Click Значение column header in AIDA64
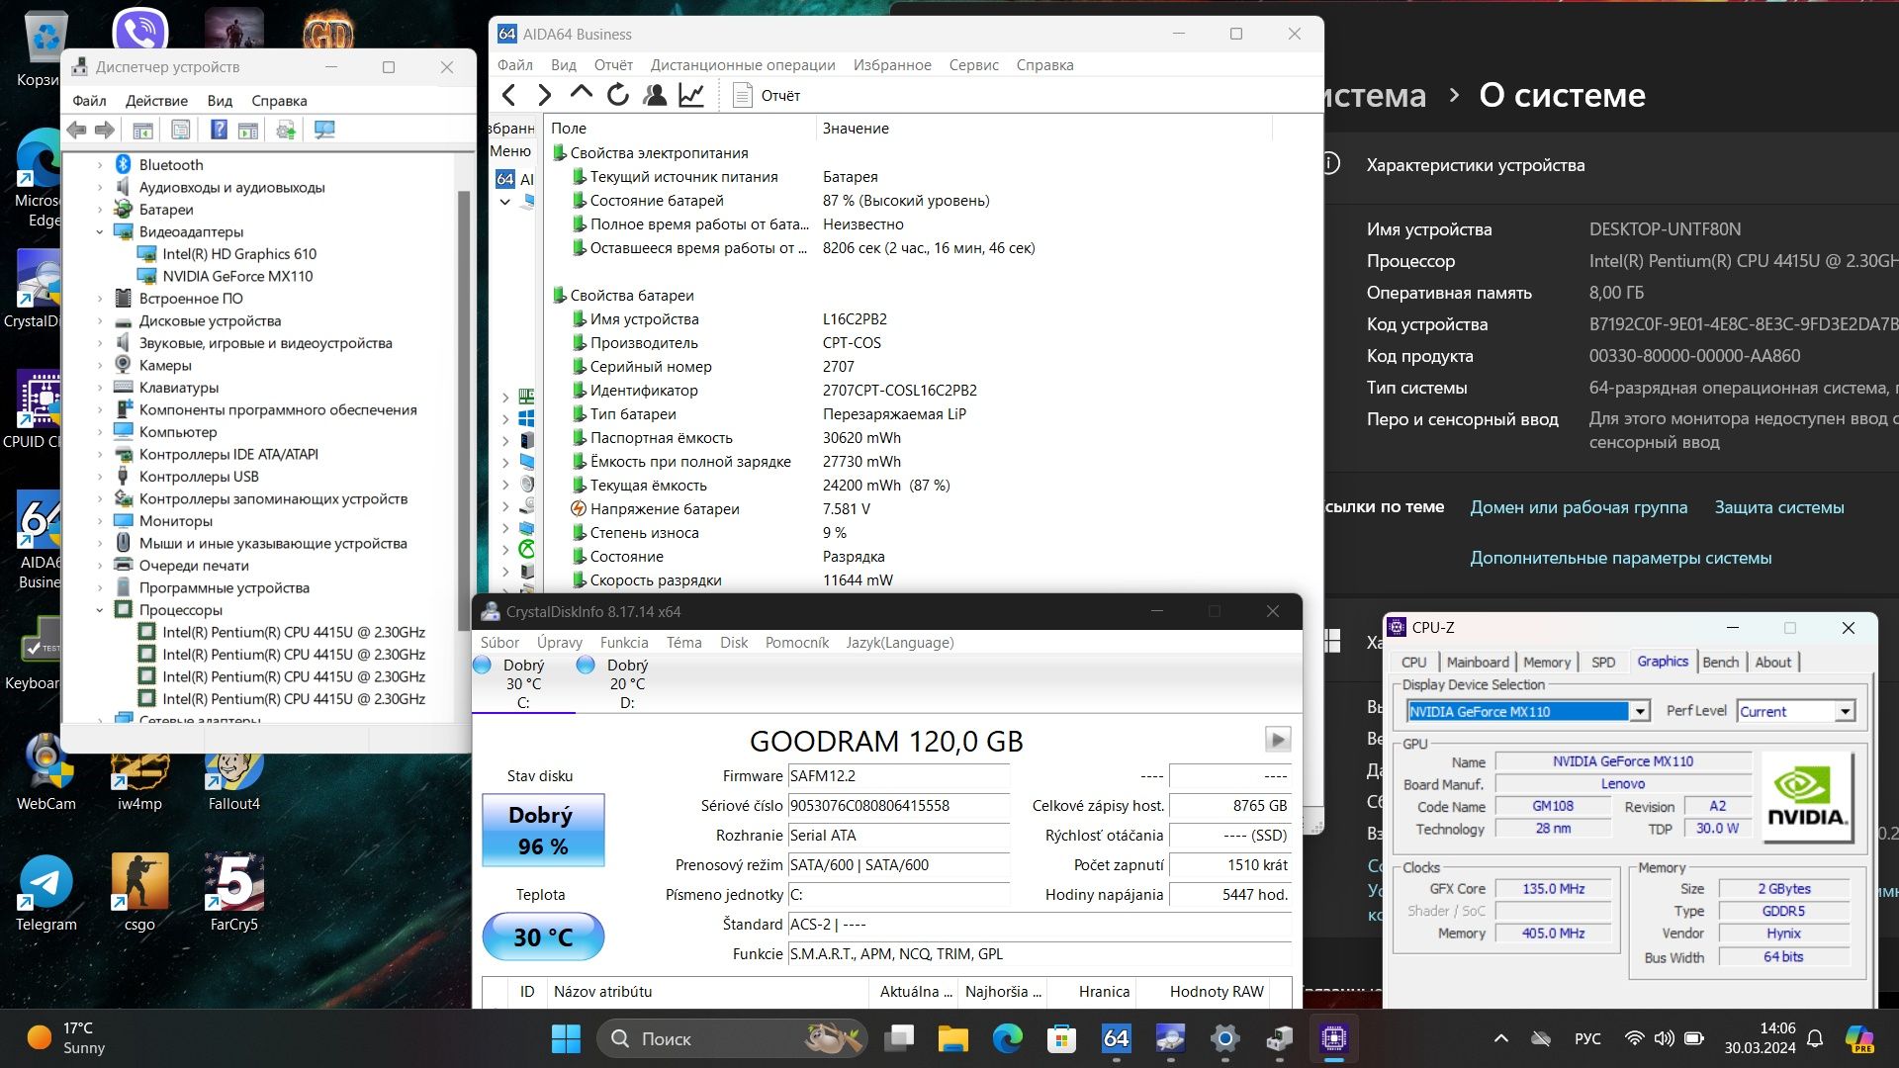The image size is (1899, 1068). [x=1043, y=129]
